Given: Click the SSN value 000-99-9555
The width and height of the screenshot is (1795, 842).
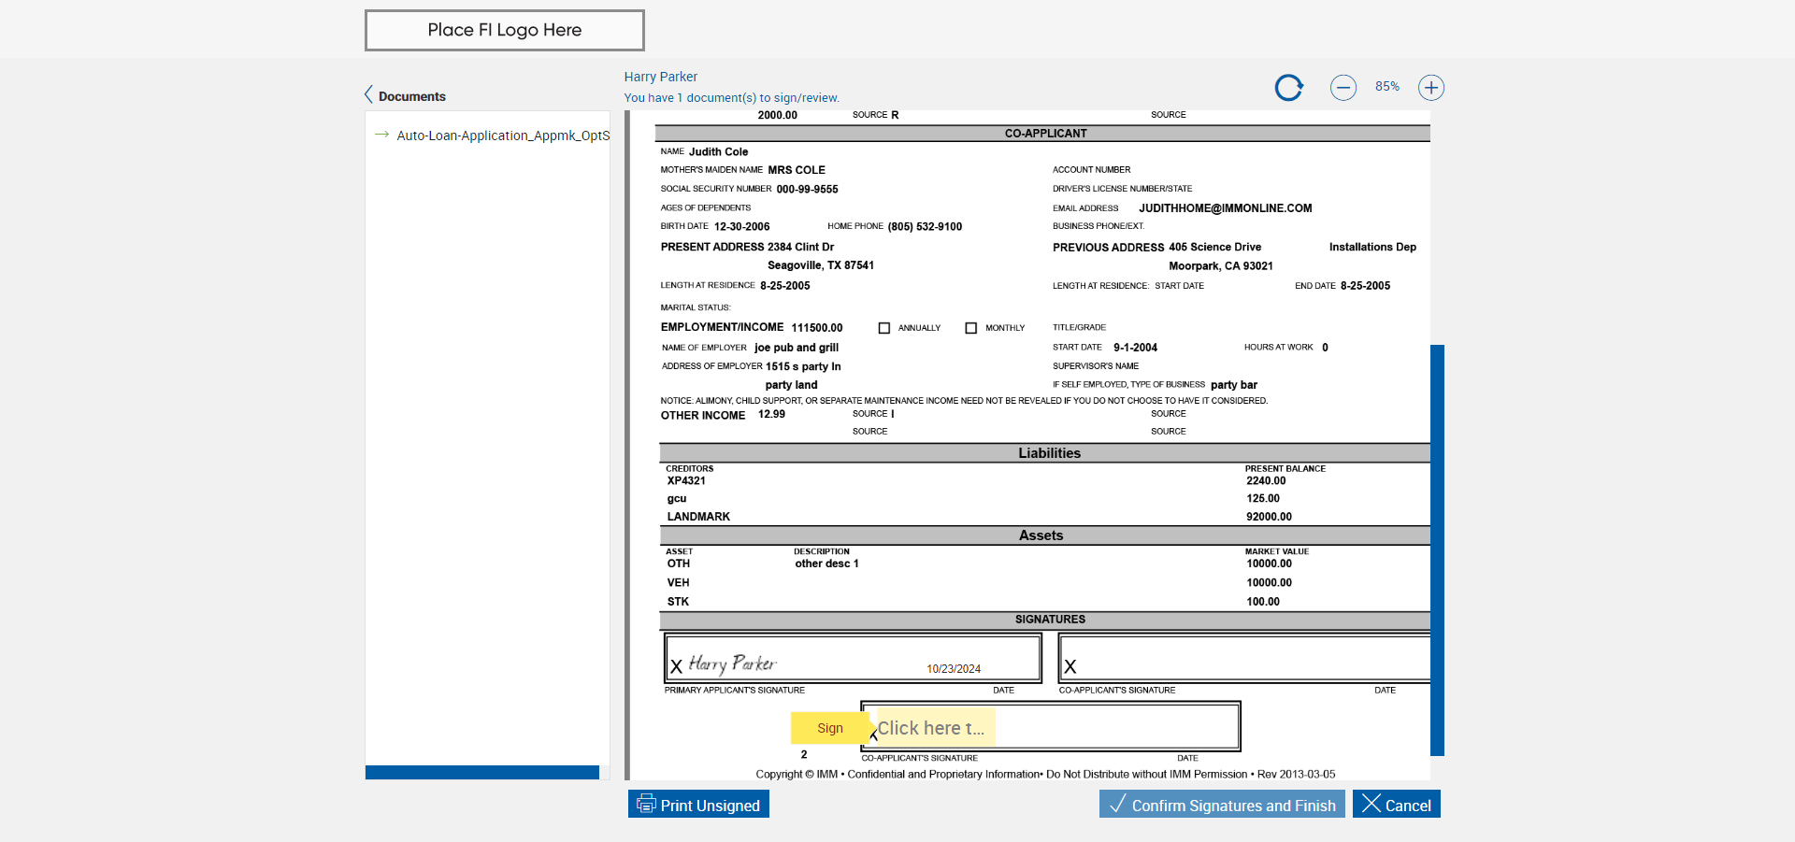Looking at the screenshot, I should (808, 189).
